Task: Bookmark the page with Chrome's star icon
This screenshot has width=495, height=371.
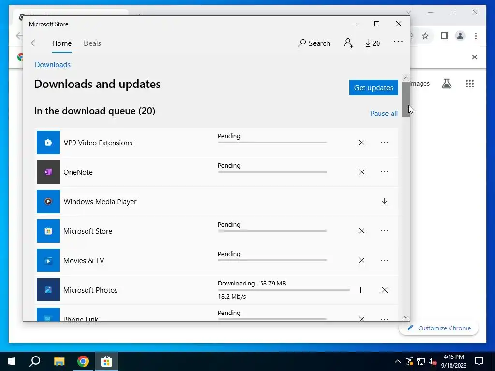Action: 425,36
